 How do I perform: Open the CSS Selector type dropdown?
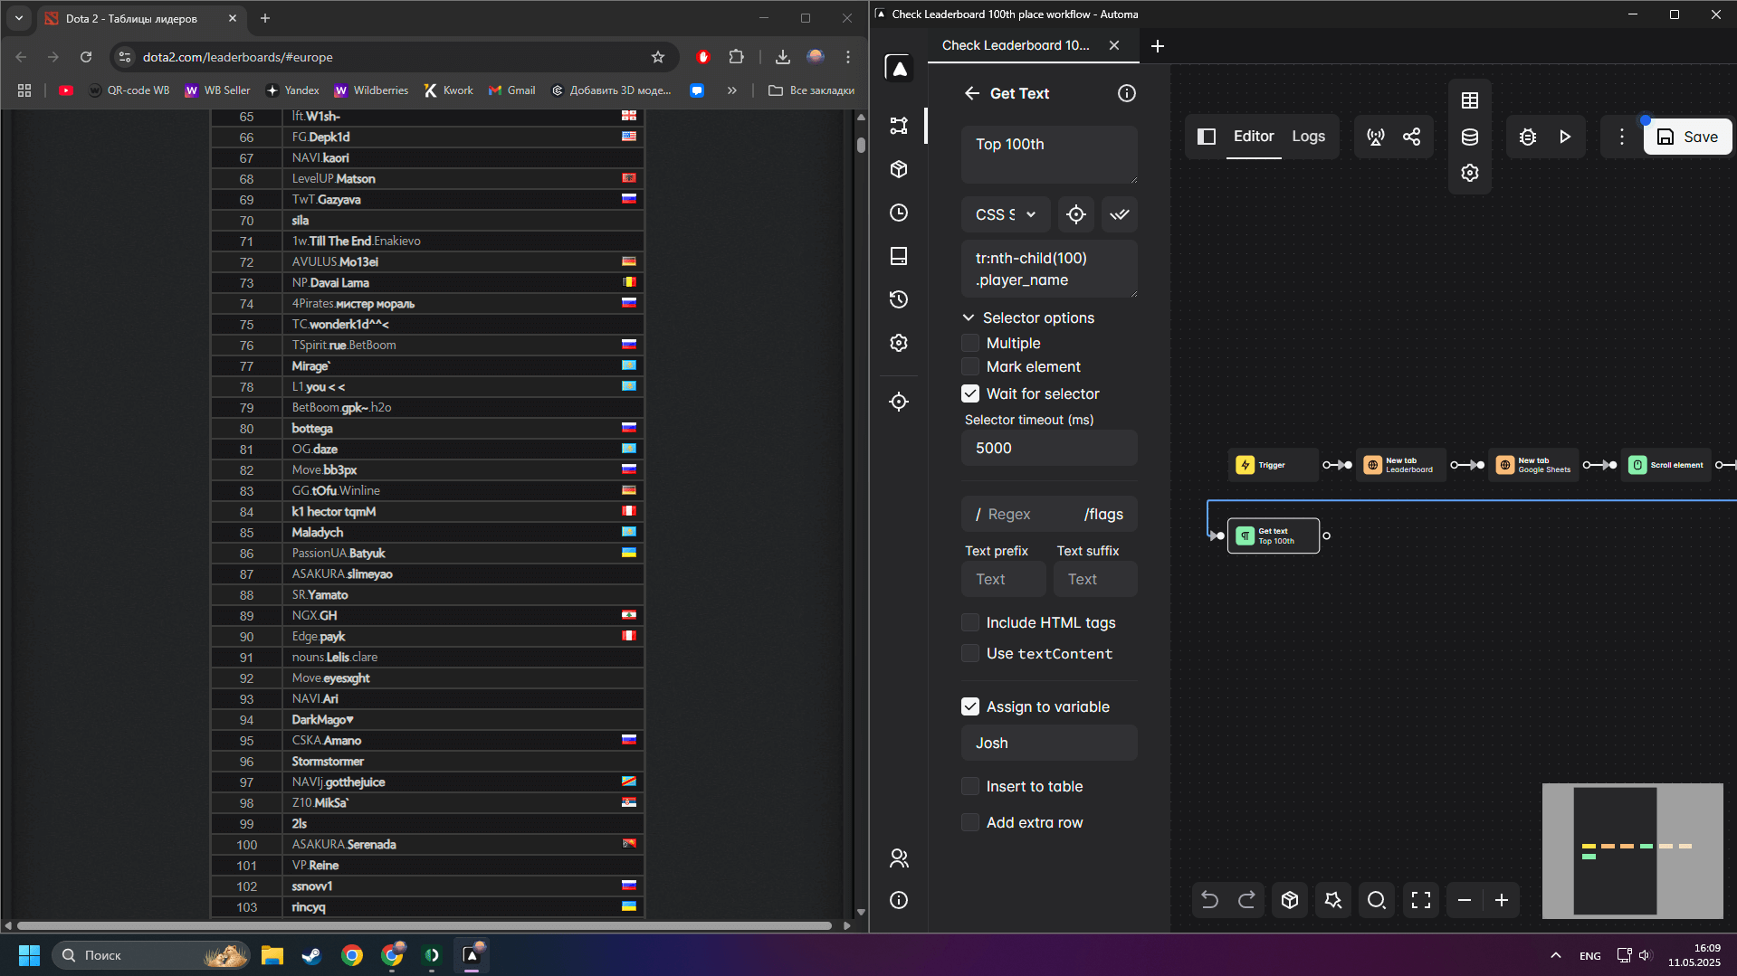click(1006, 214)
